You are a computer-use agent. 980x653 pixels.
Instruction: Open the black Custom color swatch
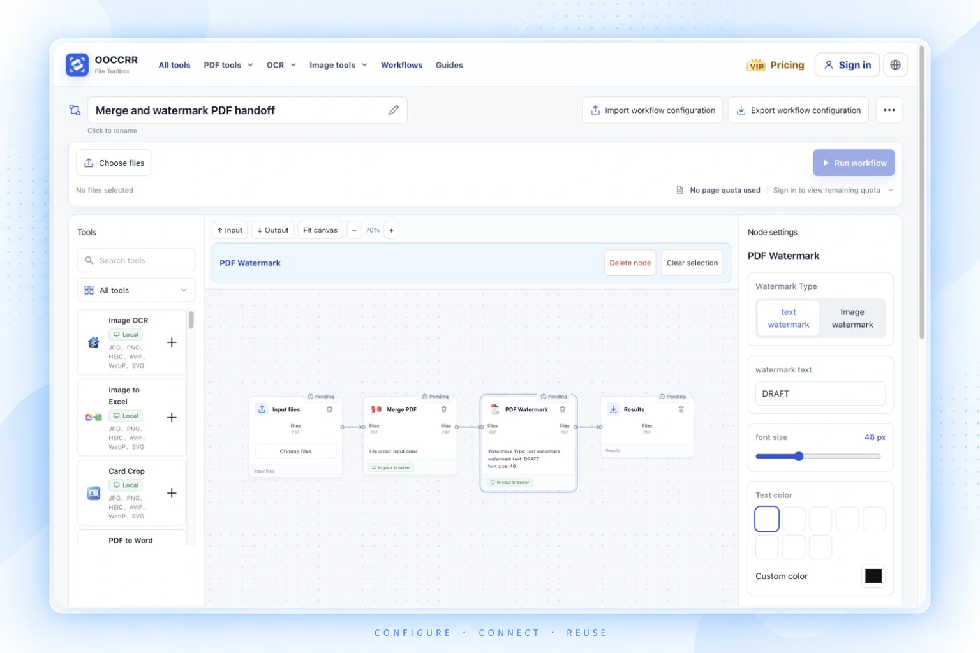tap(873, 576)
